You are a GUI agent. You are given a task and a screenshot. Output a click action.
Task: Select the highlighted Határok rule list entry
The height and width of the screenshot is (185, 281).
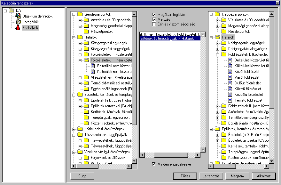tap(169, 39)
